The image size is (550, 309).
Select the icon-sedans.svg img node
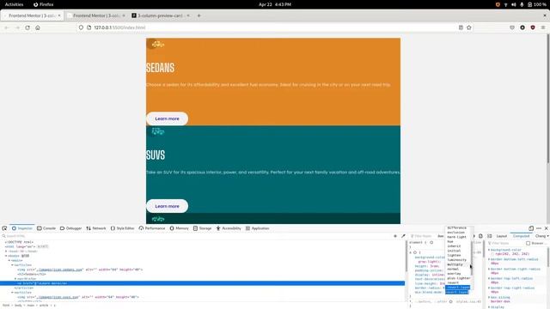pos(80,270)
